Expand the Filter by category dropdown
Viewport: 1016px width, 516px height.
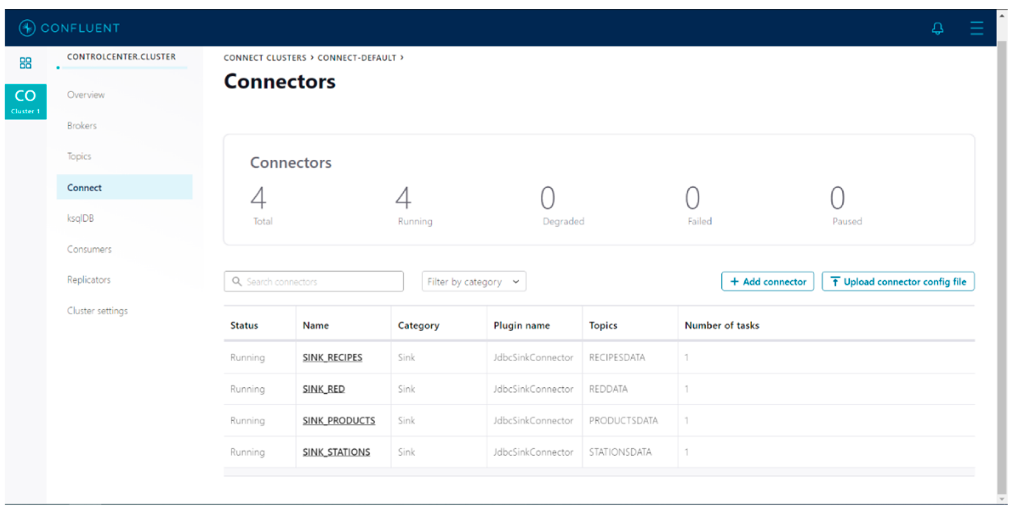tap(474, 282)
